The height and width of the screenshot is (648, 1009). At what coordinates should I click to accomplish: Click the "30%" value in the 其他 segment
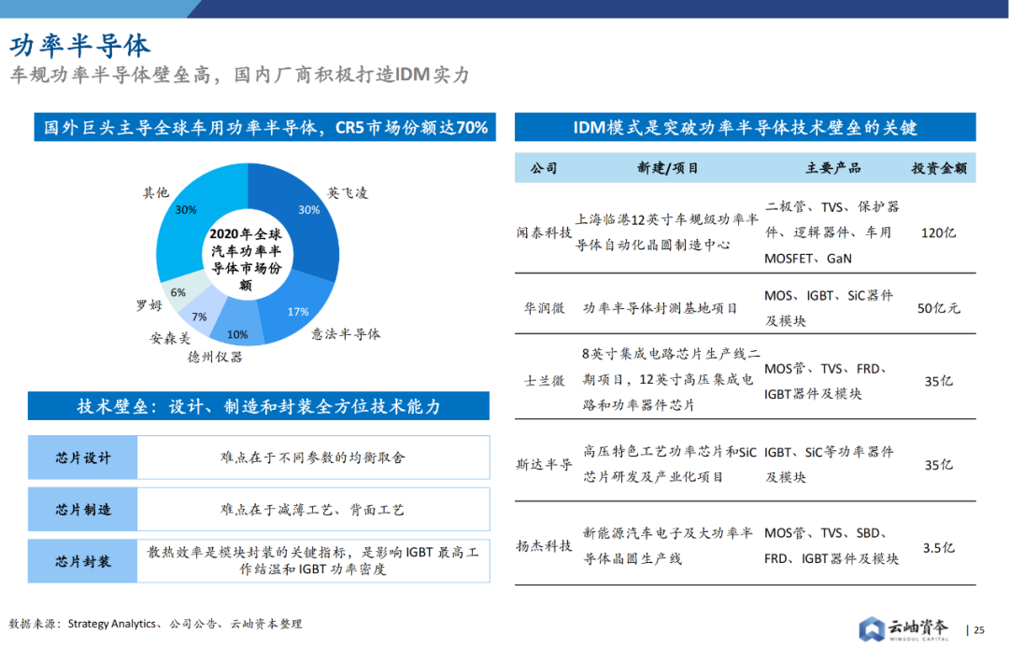186,210
